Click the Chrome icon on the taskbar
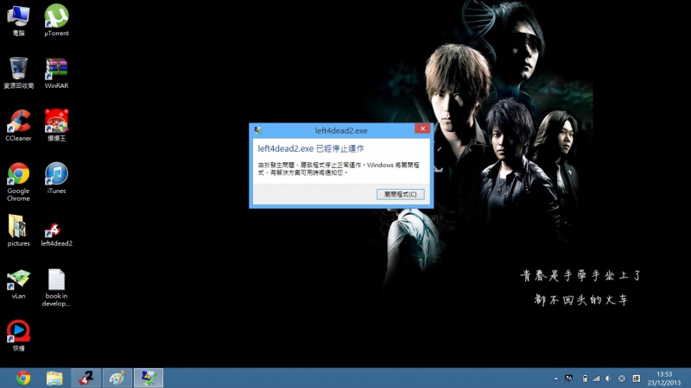The height and width of the screenshot is (388, 691). coord(23,378)
